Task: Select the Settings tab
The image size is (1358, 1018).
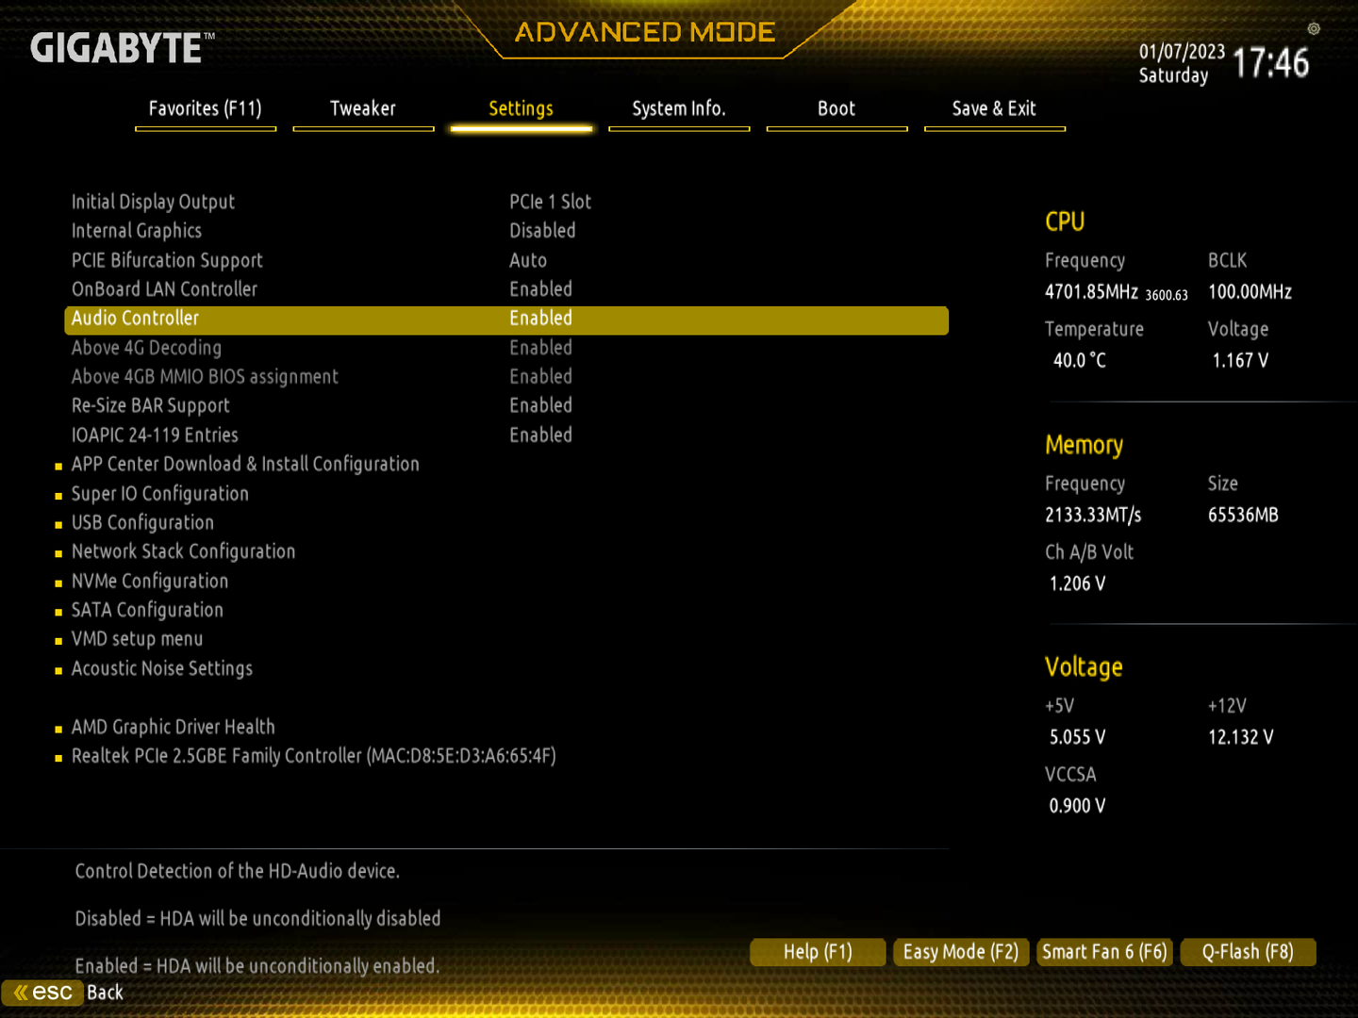Action: [522, 109]
